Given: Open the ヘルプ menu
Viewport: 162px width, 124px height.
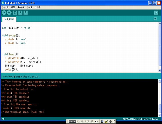Looking at the screenshot, I should point(37,8).
